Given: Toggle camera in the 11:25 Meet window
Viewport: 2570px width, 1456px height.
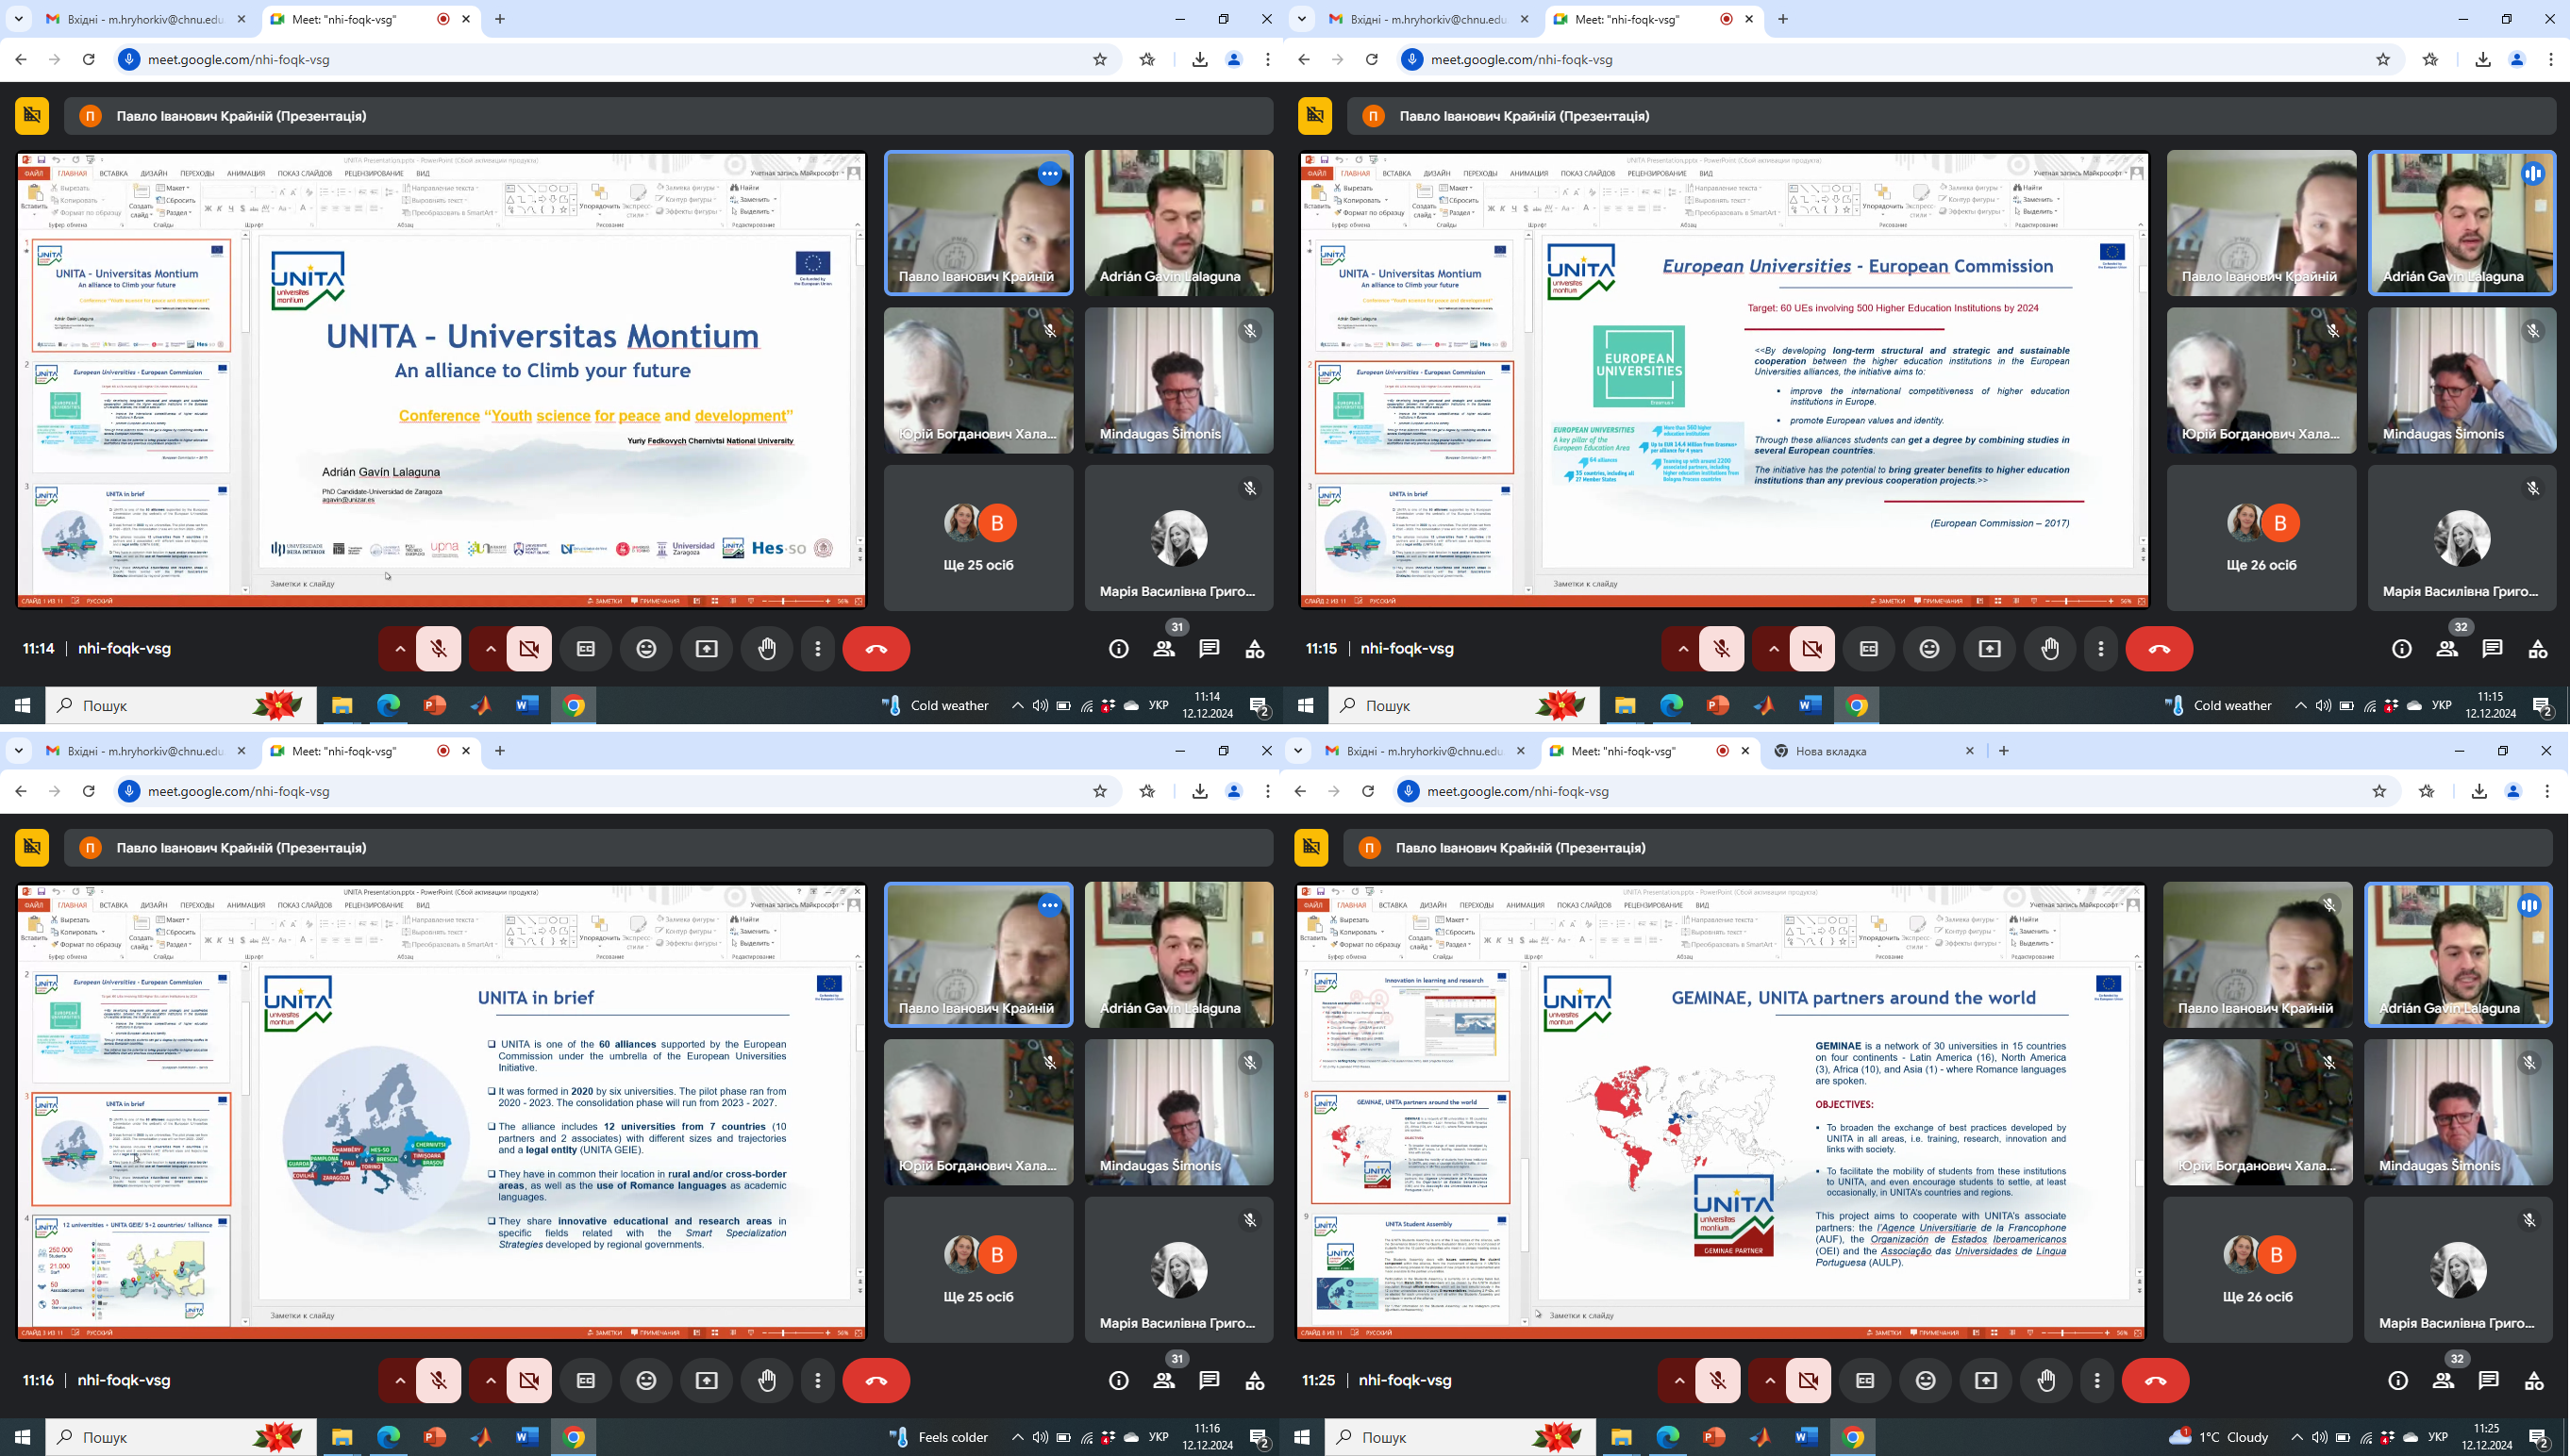Looking at the screenshot, I should coord(1808,1380).
